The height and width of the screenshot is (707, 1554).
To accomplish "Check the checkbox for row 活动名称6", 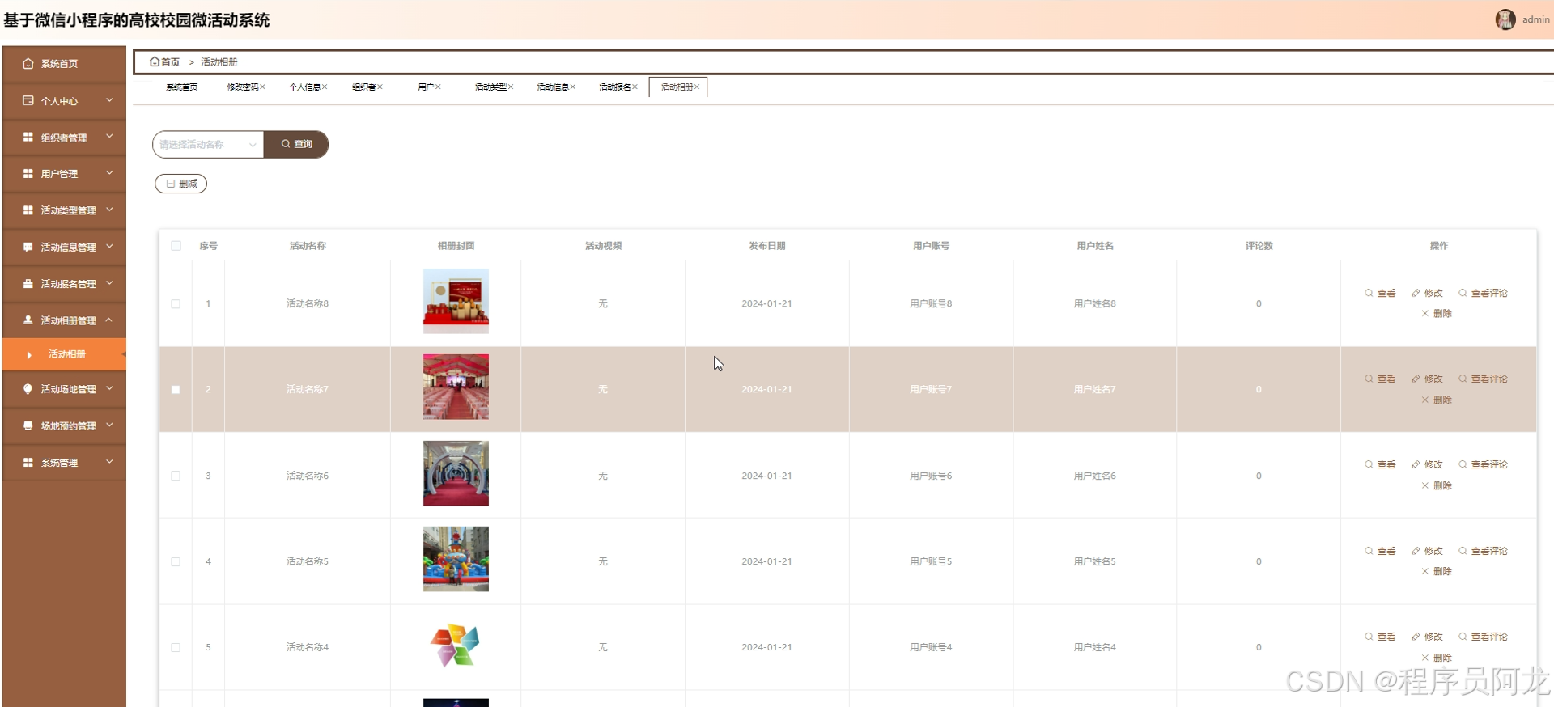I will point(176,476).
